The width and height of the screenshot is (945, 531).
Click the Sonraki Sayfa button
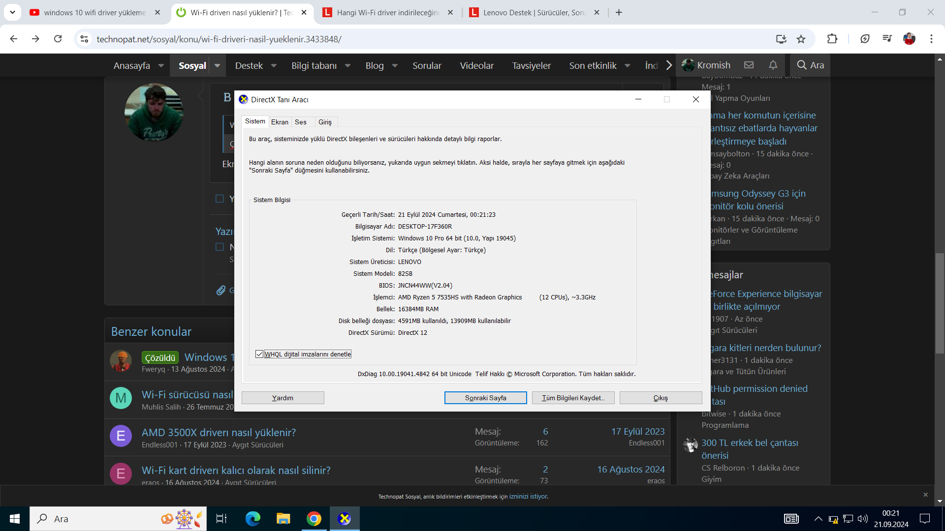[x=485, y=398]
